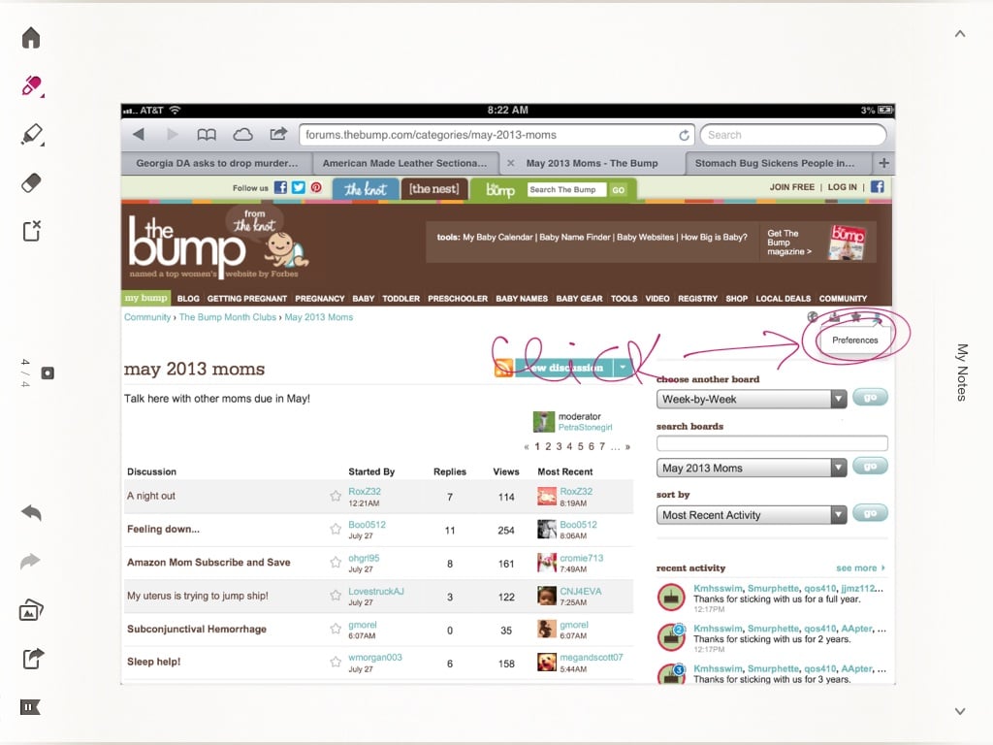Click GO beside Search The Bump
The width and height of the screenshot is (993, 745).
click(618, 189)
